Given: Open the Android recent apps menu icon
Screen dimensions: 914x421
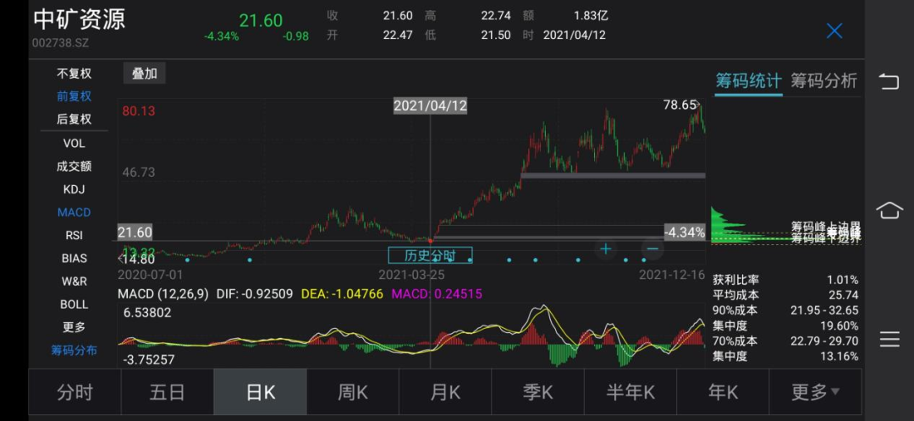Looking at the screenshot, I should [889, 339].
